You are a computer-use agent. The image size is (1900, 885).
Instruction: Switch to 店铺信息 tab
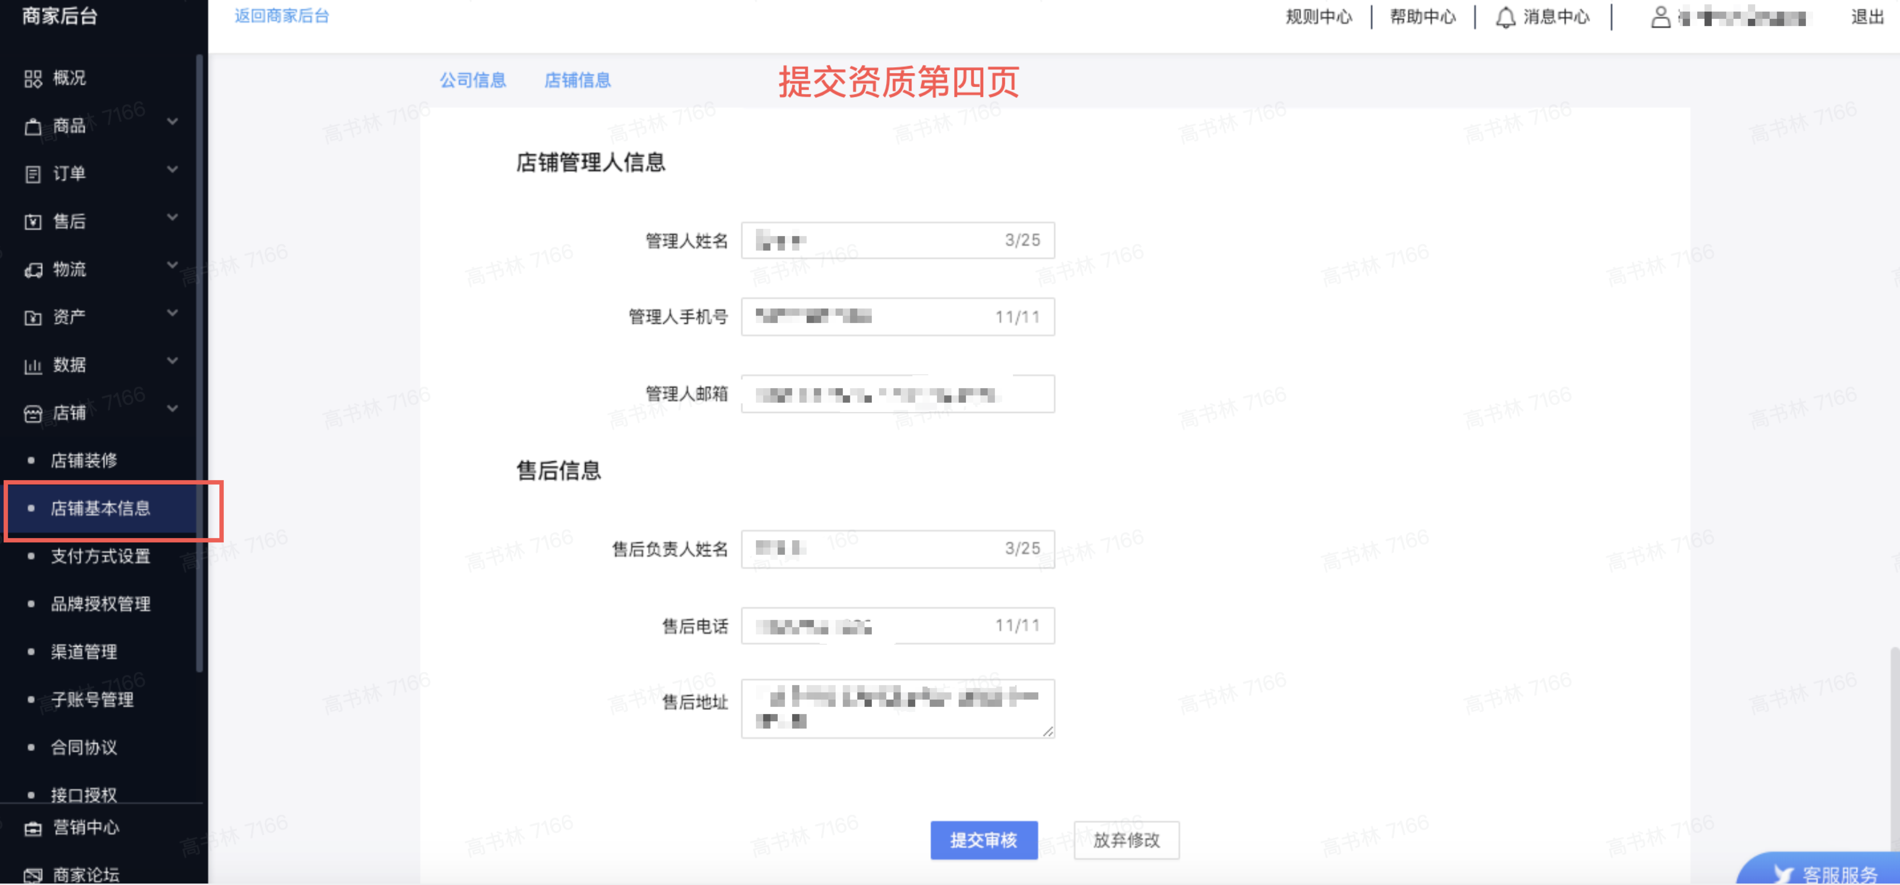click(x=577, y=80)
